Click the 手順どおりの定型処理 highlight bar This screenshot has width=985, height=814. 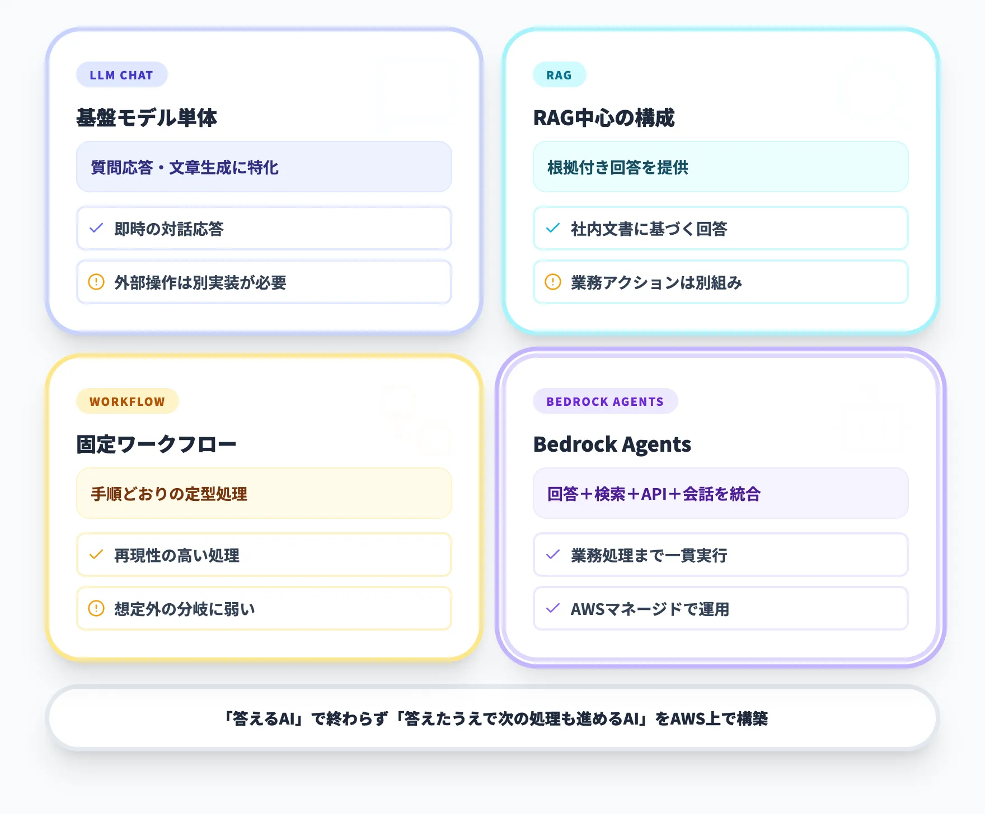click(x=264, y=494)
